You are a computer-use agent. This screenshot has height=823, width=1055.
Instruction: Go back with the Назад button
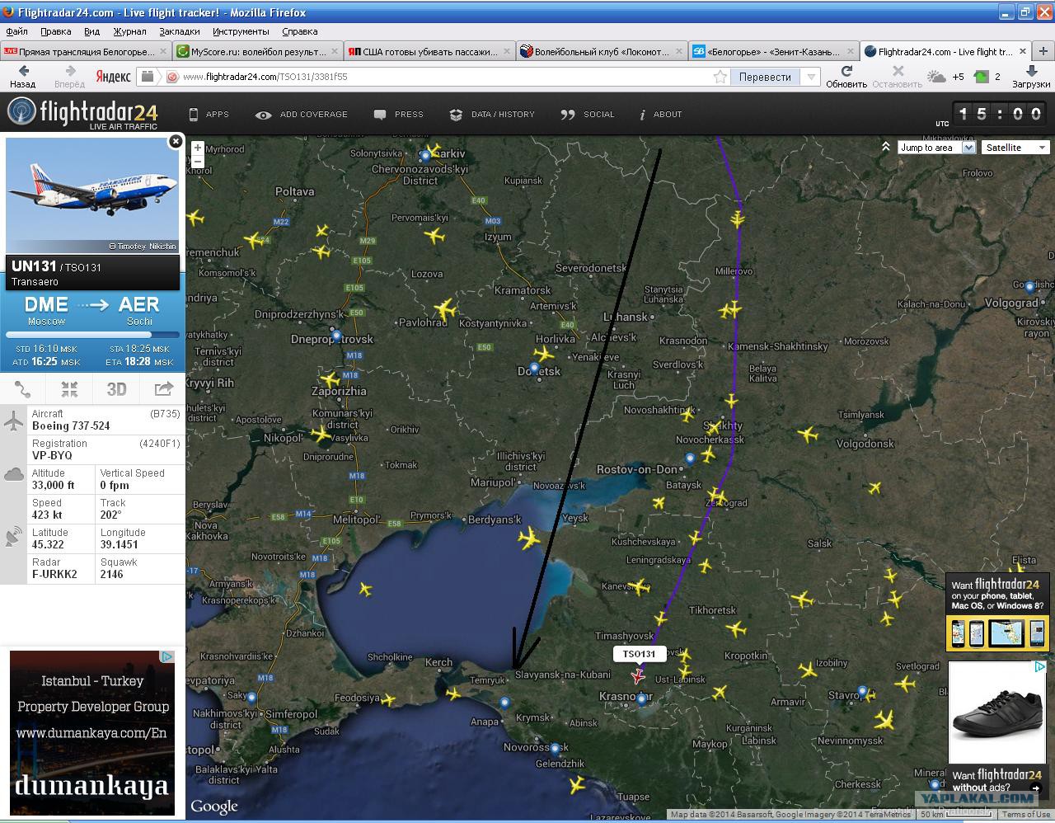pos(22,77)
